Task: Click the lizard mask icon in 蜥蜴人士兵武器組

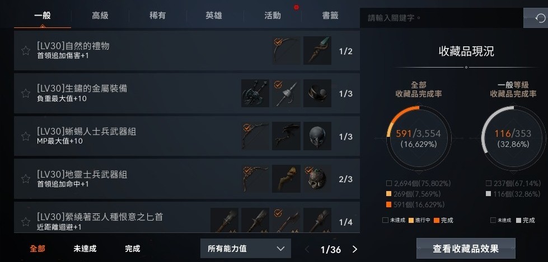Action: (x=317, y=136)
